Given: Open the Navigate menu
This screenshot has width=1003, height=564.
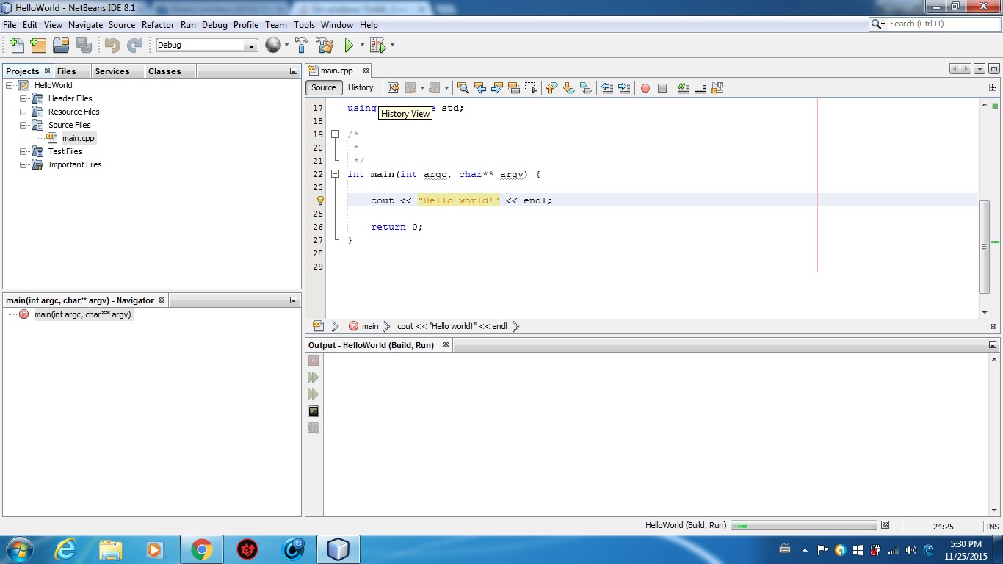Looking at the screenshot, I should click(86, 24).
